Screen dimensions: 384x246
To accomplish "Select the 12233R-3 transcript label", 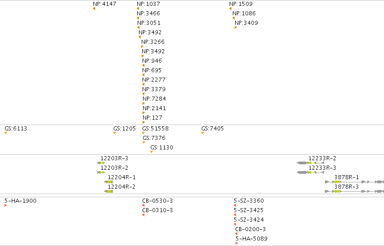I will tap(322, 168).
